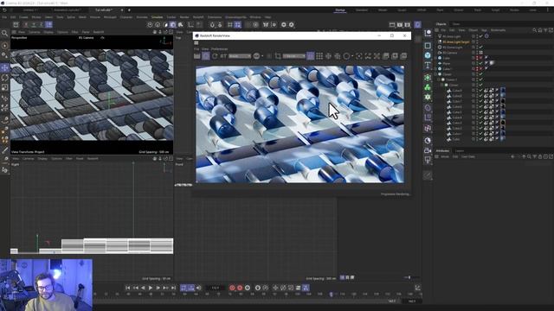The image size is (554, 311).
Task: Toggle enable checkmark for Cube.9 row
Action: click(481, 91)
